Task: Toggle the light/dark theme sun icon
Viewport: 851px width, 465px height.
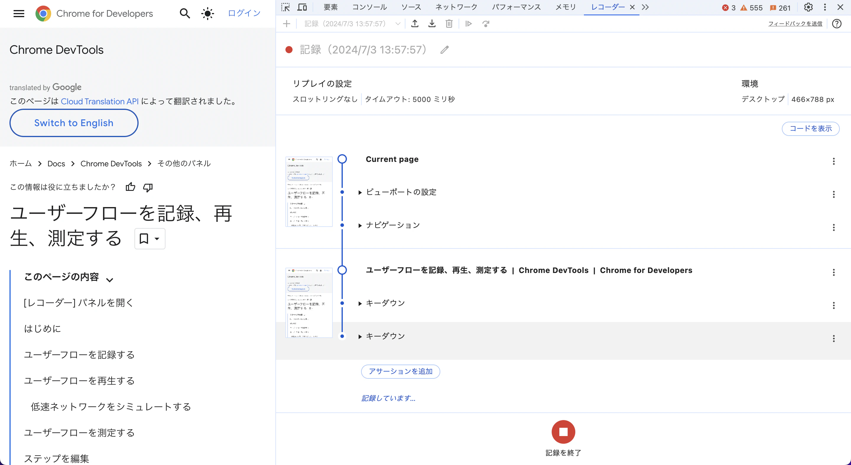Action: (207, 14)
